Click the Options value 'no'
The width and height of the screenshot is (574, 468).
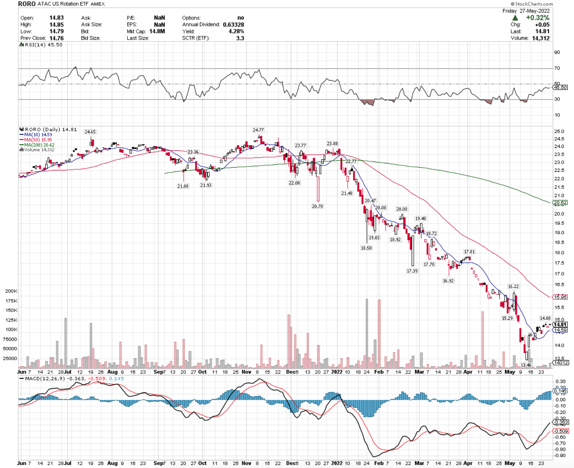point(241,18)
